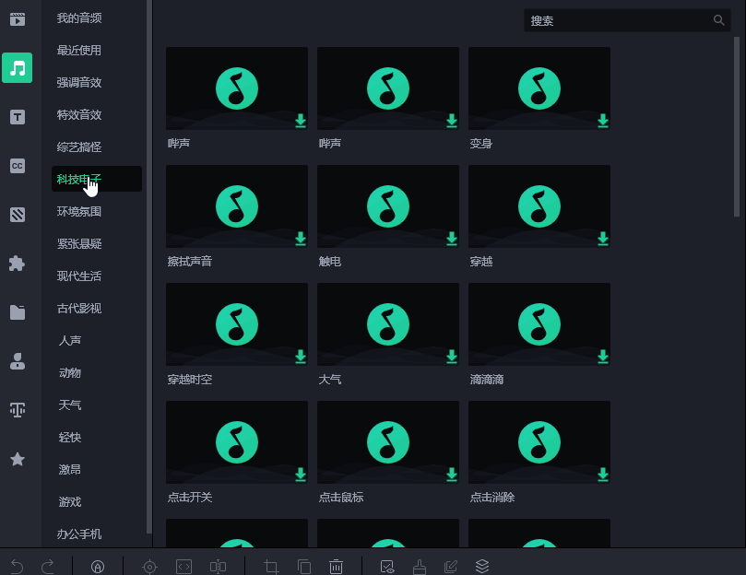The width and height of the screenshot is (746, 575).
Task: Select the 人声 category
Action: (70, 341)
